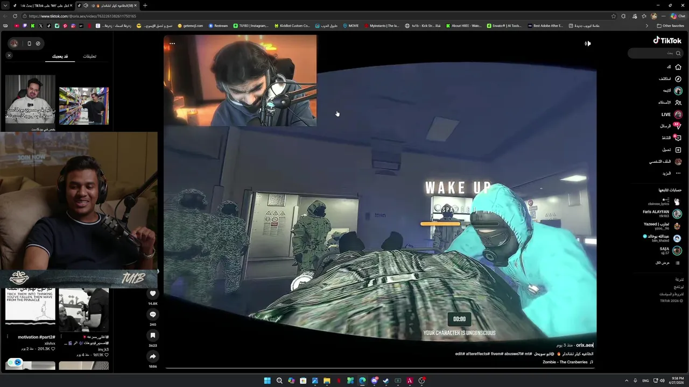This screenshot has height=387, width=689.
Task: Open File Explorer from taskbar
Action: 327,381
